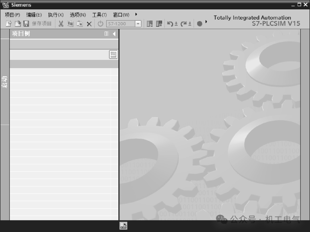
Task: Open the 执行(X) menu
Action: tap(56, 15)
